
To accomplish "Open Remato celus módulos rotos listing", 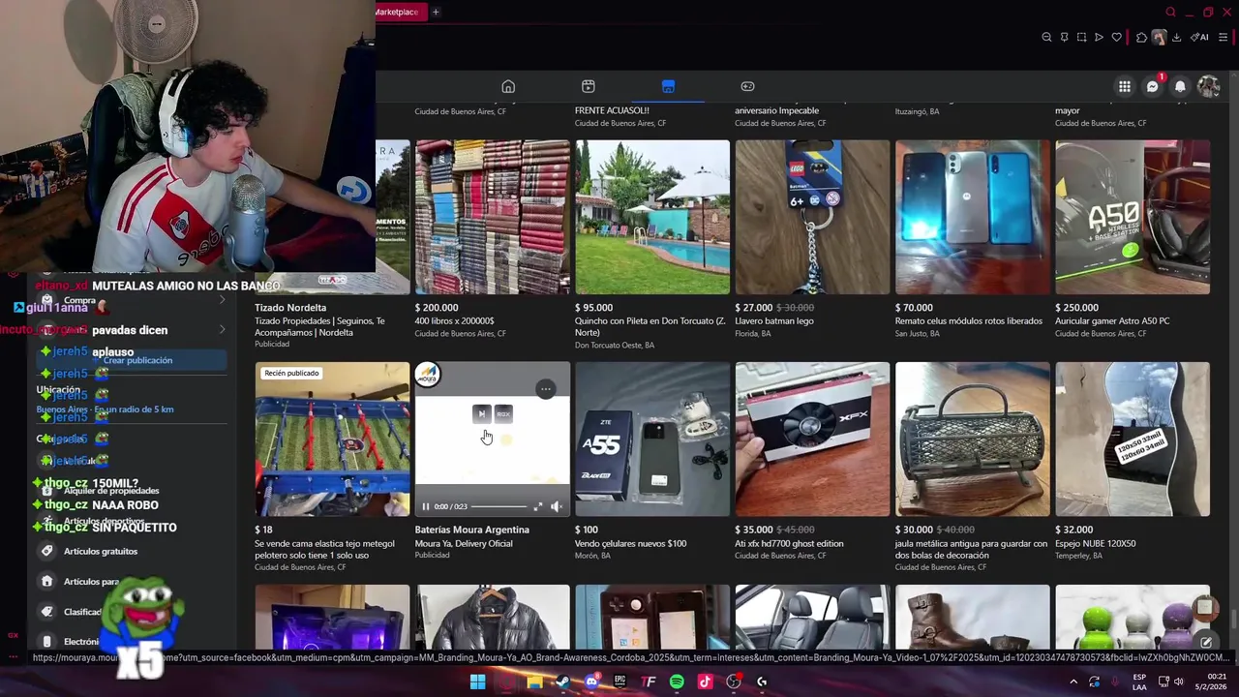I will pyautogui.click(x=973, y=217).
